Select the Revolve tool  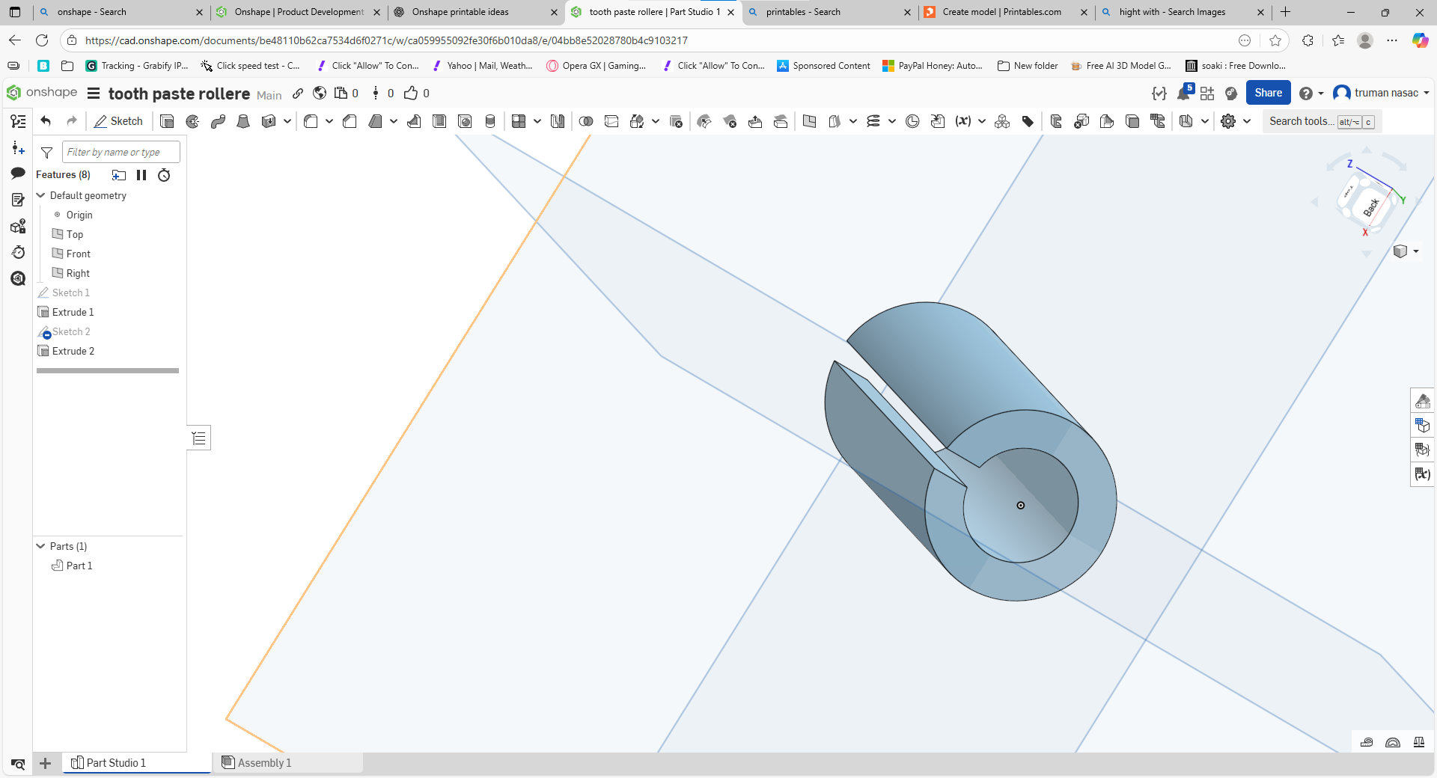tap(193, 121)
